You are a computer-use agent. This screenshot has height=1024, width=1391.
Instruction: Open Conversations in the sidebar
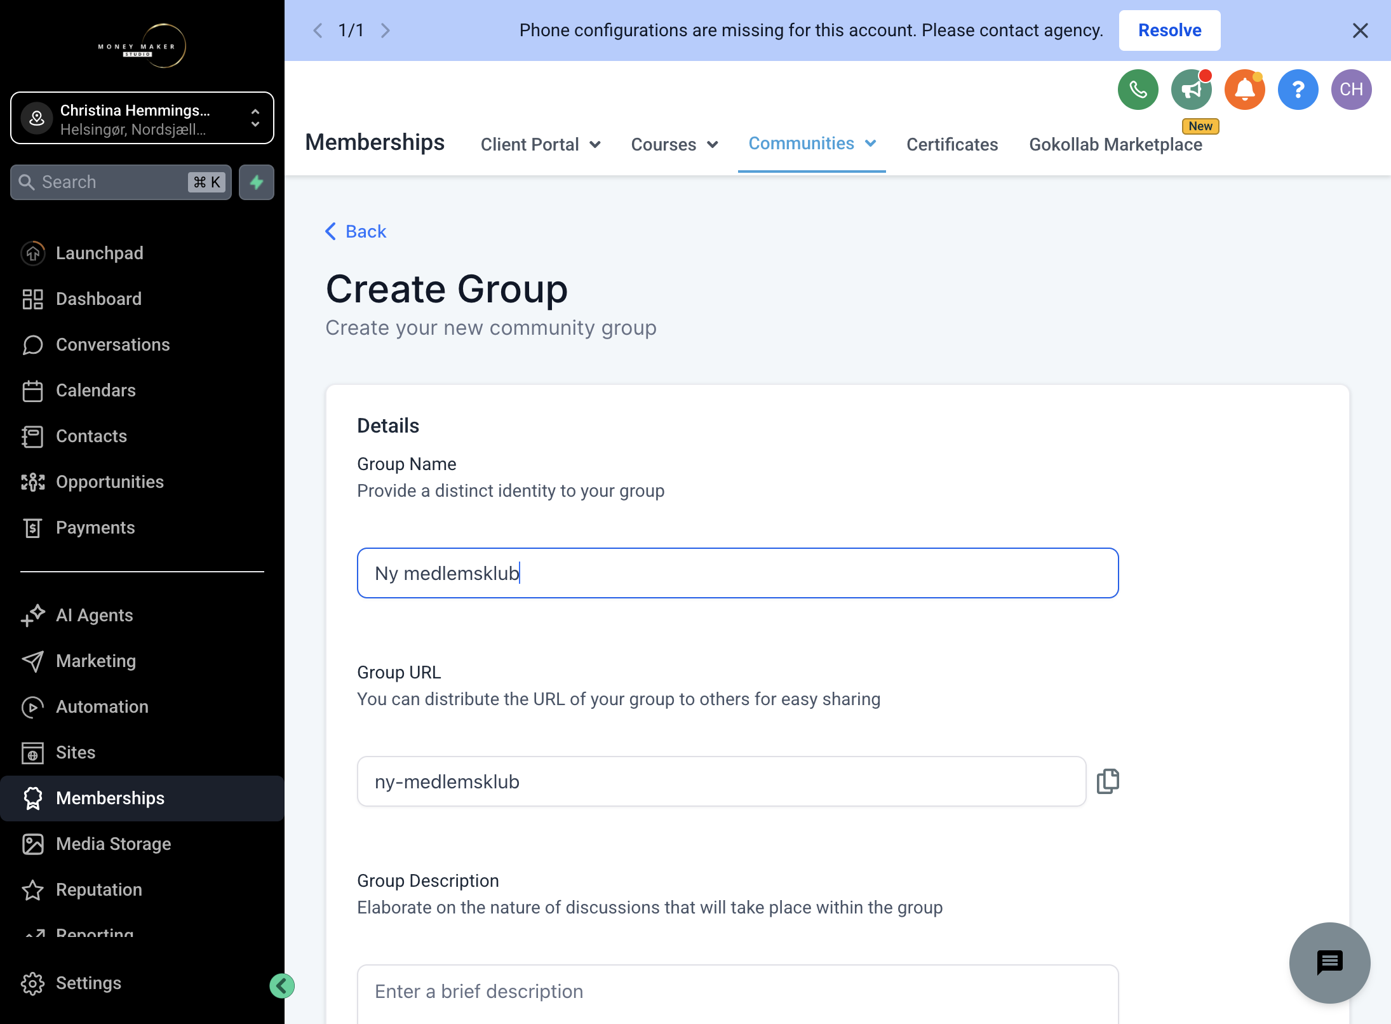[x=142, y=344]
